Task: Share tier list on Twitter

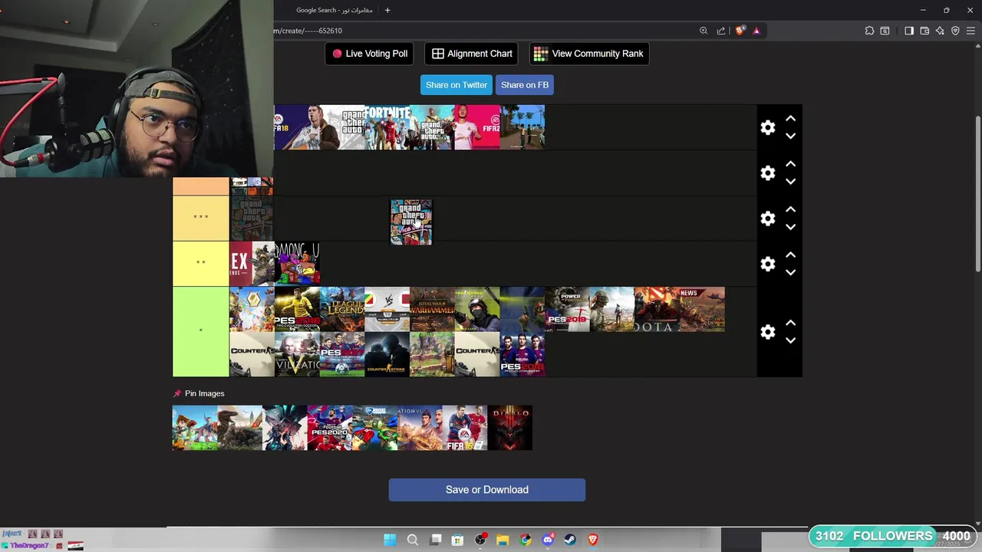Action: [456, 85]
